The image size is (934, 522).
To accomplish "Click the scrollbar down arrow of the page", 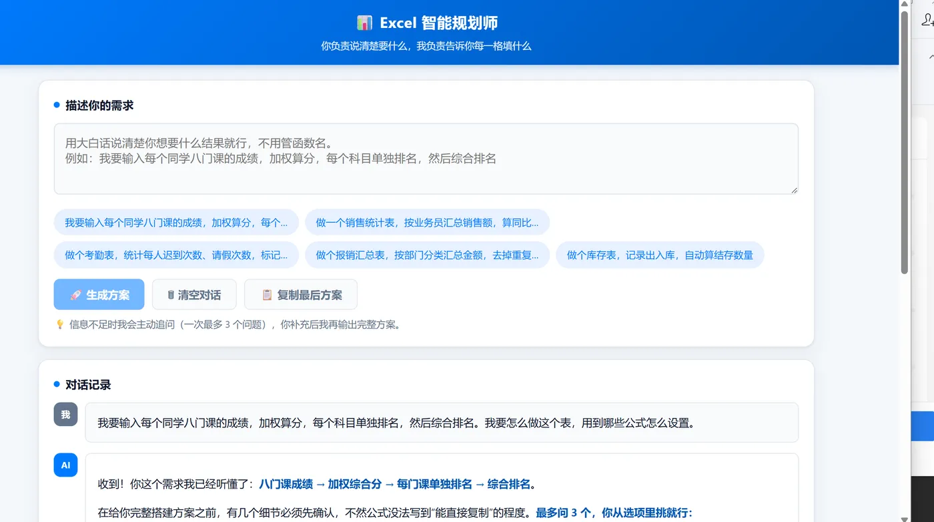I will [x=905, y=518].
